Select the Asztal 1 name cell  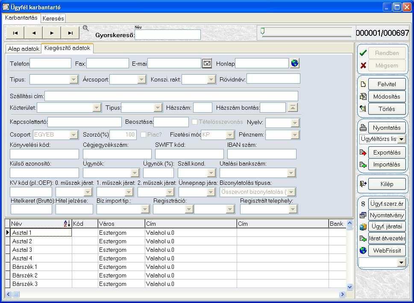41,233
